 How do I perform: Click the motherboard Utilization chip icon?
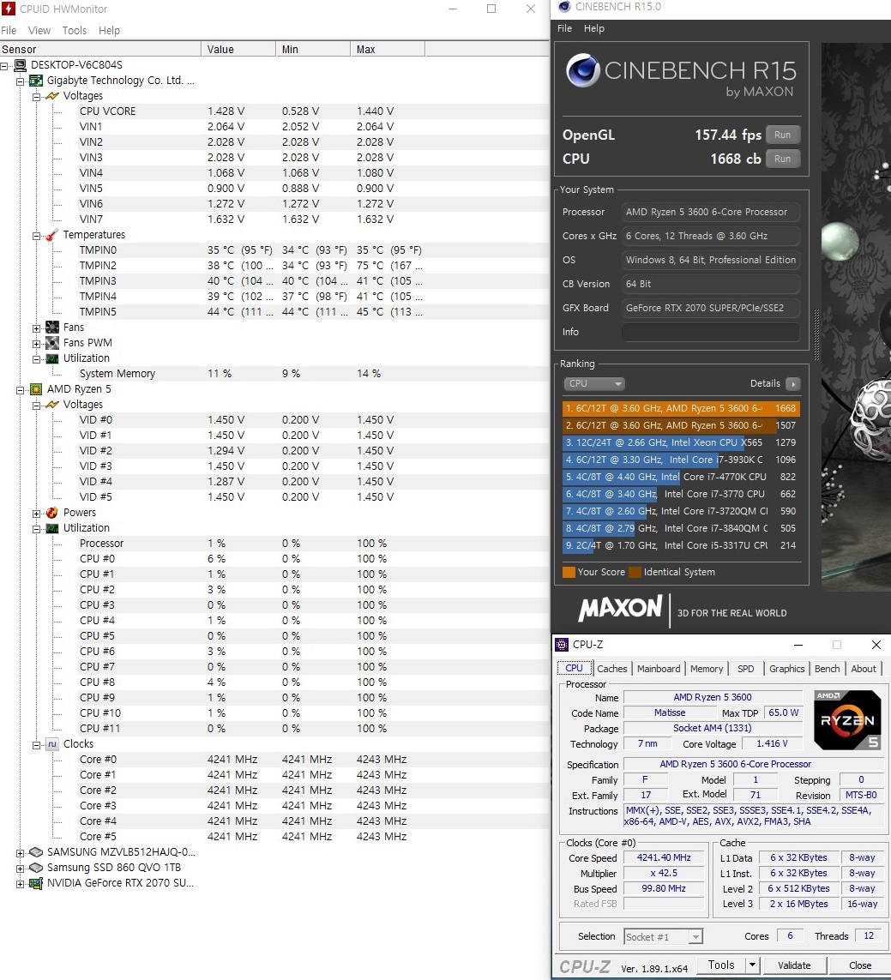52,358
